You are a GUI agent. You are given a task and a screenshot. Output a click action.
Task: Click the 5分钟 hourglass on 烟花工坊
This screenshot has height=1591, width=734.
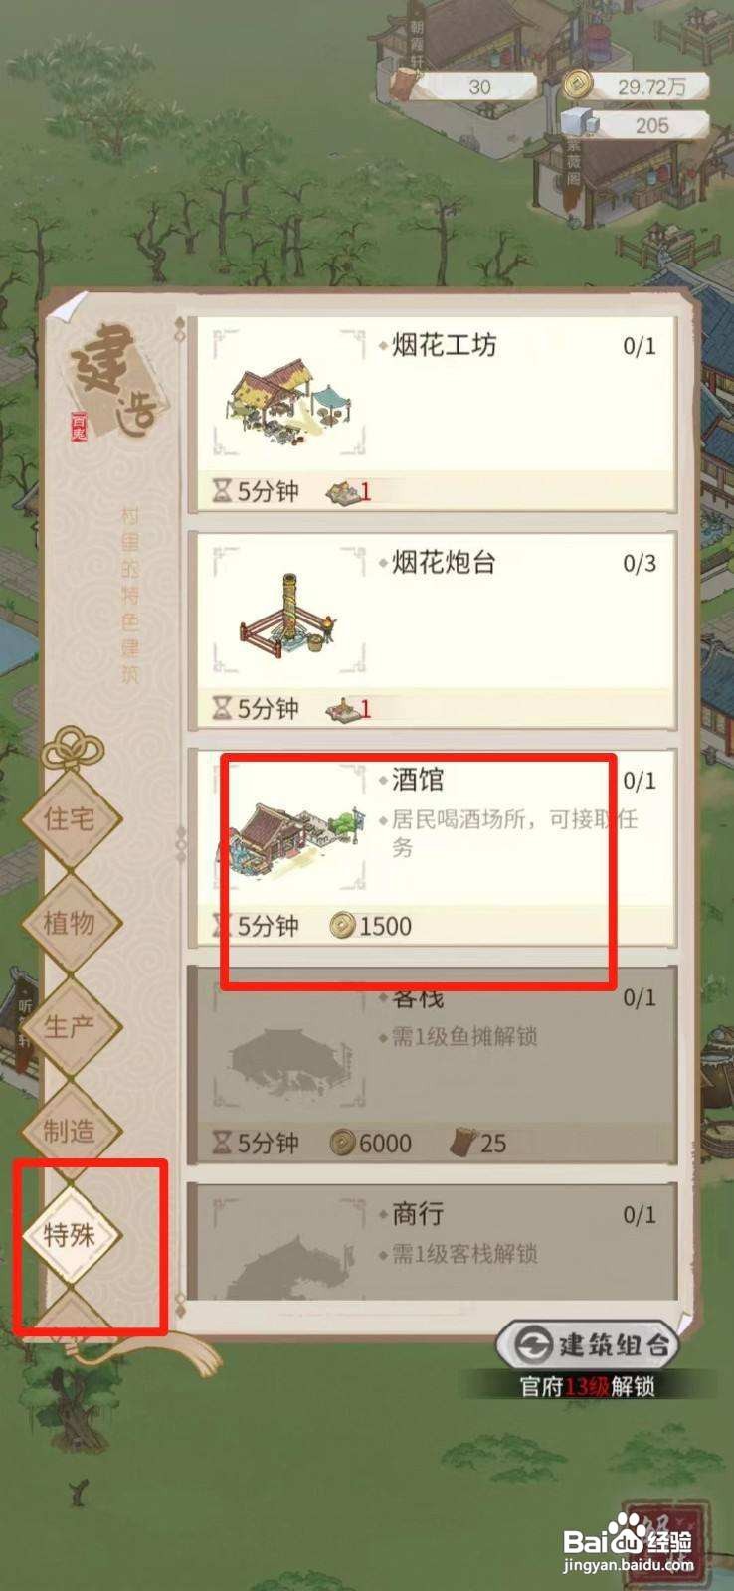(x=255, y=491)
